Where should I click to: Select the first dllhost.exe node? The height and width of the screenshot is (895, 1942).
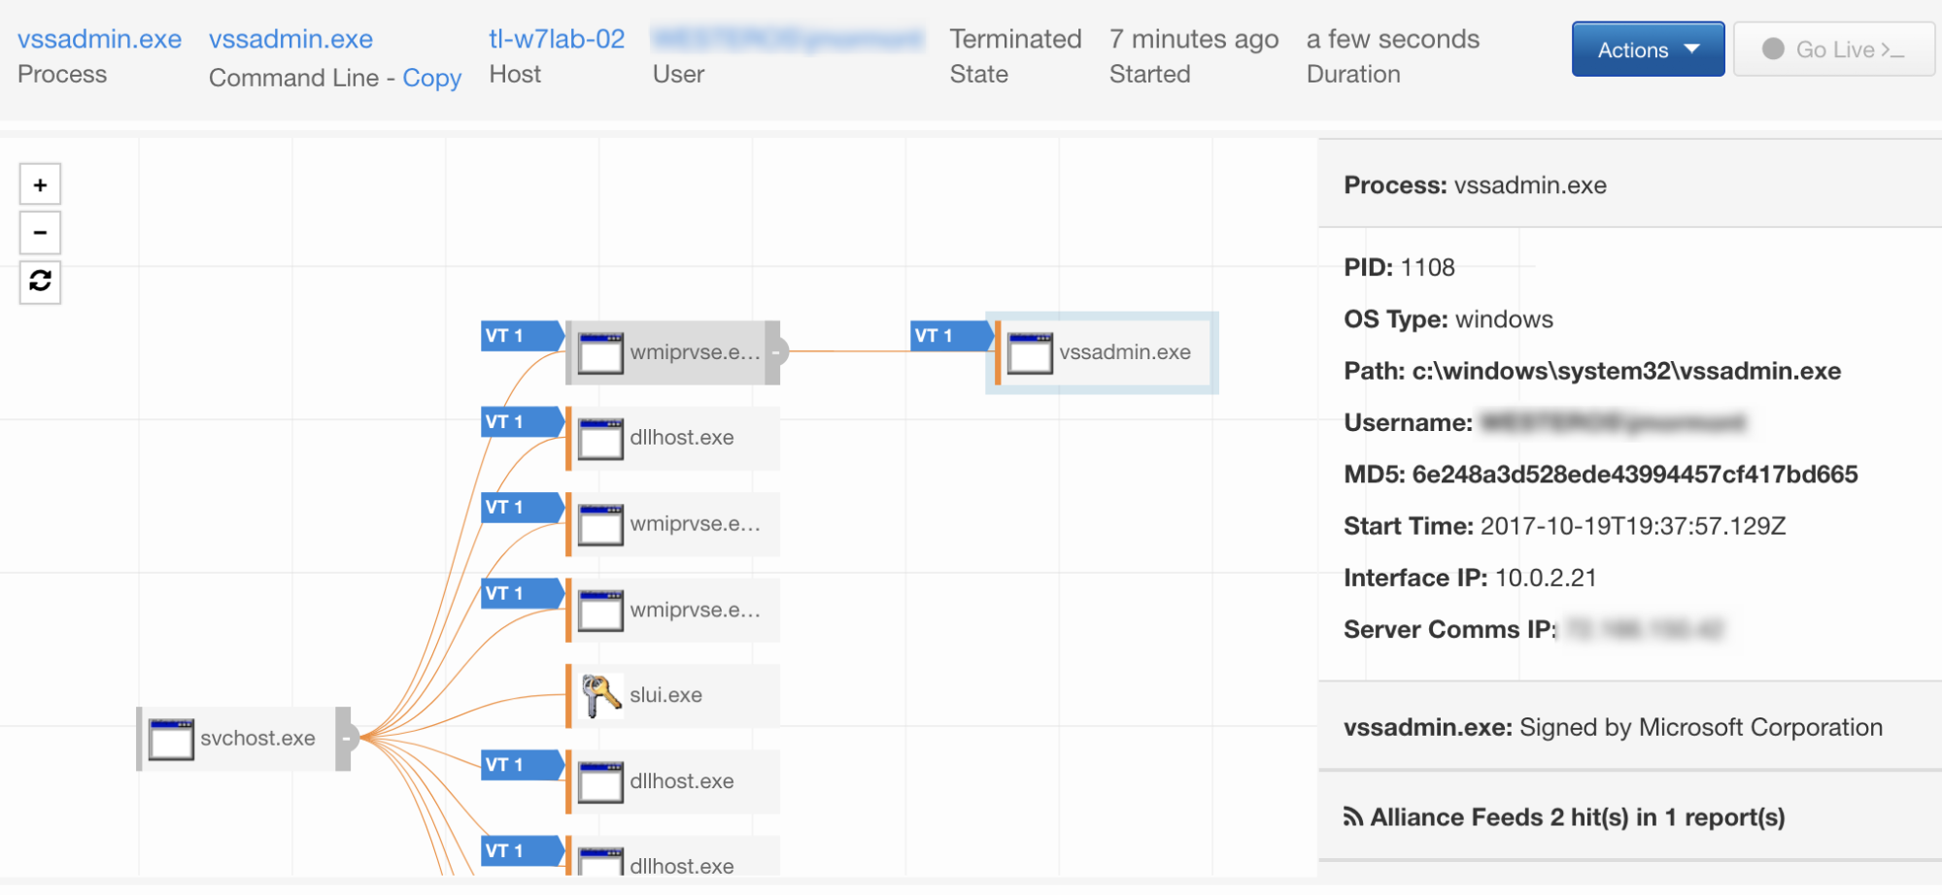coord(681,438)
